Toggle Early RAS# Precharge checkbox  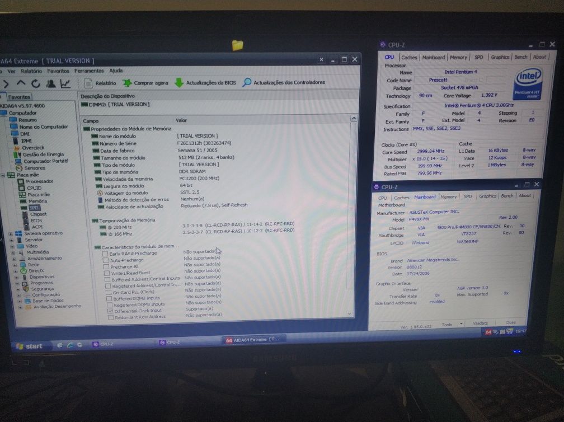click(105, 254)
